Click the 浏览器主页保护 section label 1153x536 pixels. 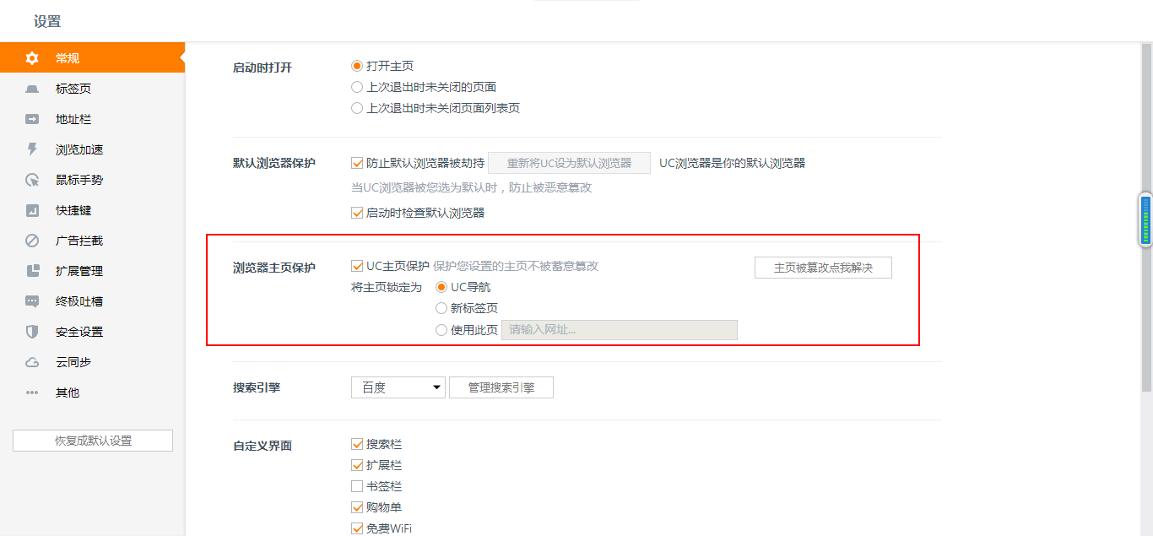coord(274,268)
